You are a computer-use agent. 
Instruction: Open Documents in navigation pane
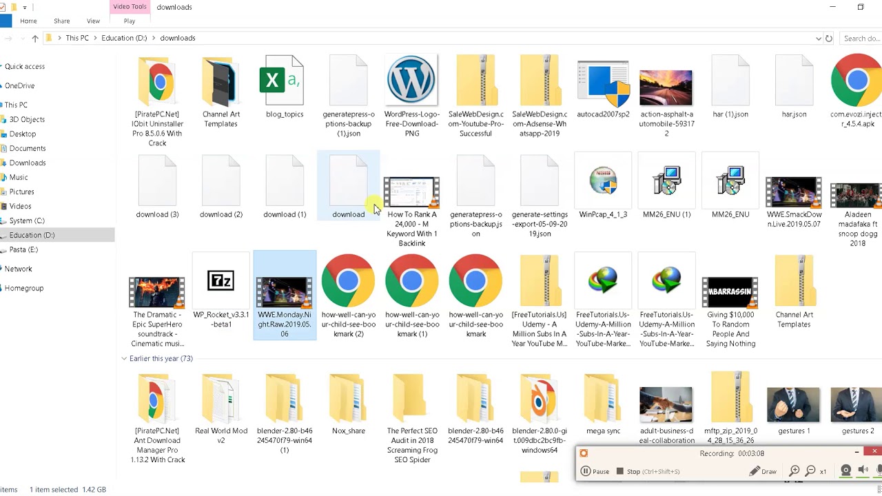click(28, 149)
